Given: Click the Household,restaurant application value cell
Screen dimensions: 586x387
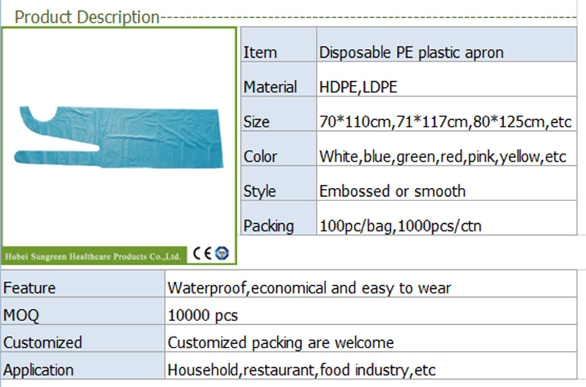Looking at the screenshot, I should tap(371, 366).
